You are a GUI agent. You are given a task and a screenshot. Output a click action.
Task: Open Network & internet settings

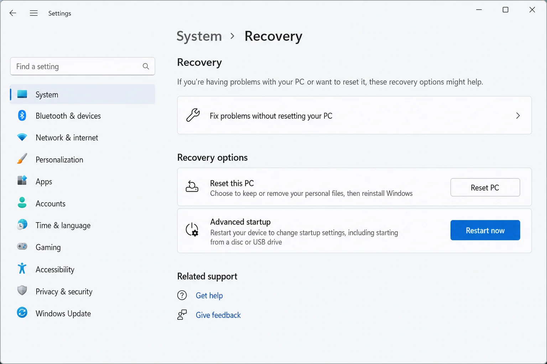pyautogui.click(x=83, y=138)
